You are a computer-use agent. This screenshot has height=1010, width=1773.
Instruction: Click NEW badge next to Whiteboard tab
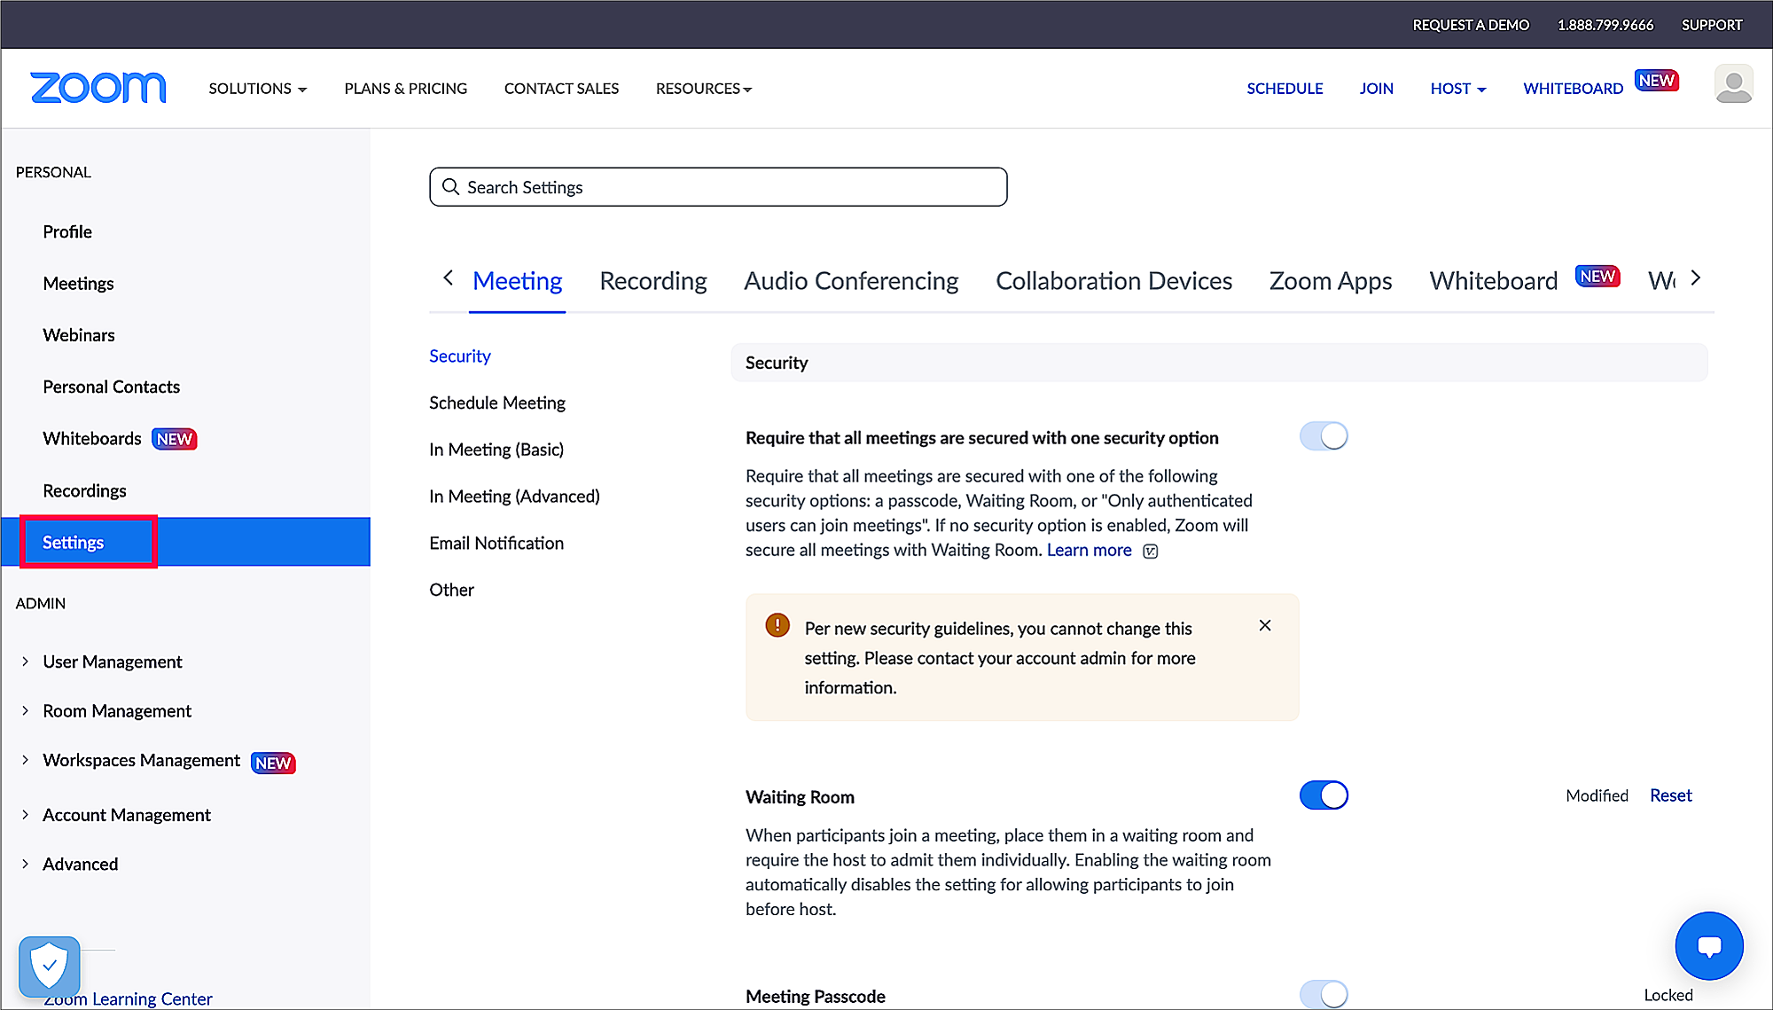point(1597,277)
